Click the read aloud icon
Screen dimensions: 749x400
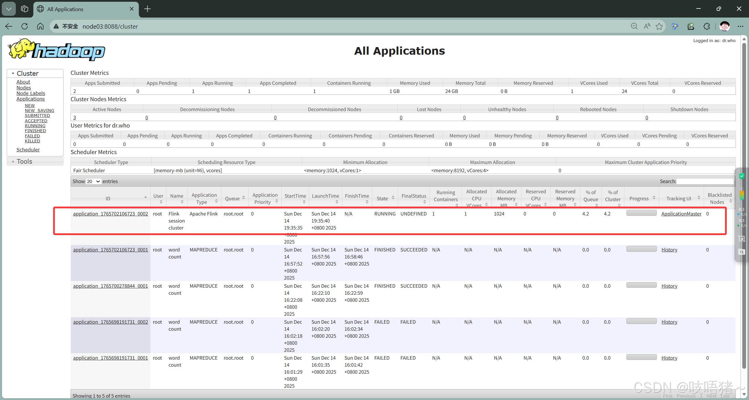647,26
